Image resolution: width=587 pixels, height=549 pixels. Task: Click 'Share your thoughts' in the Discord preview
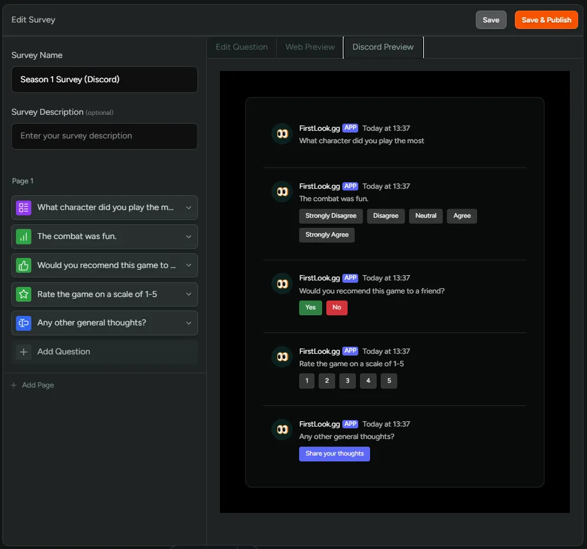coord(335,453)
